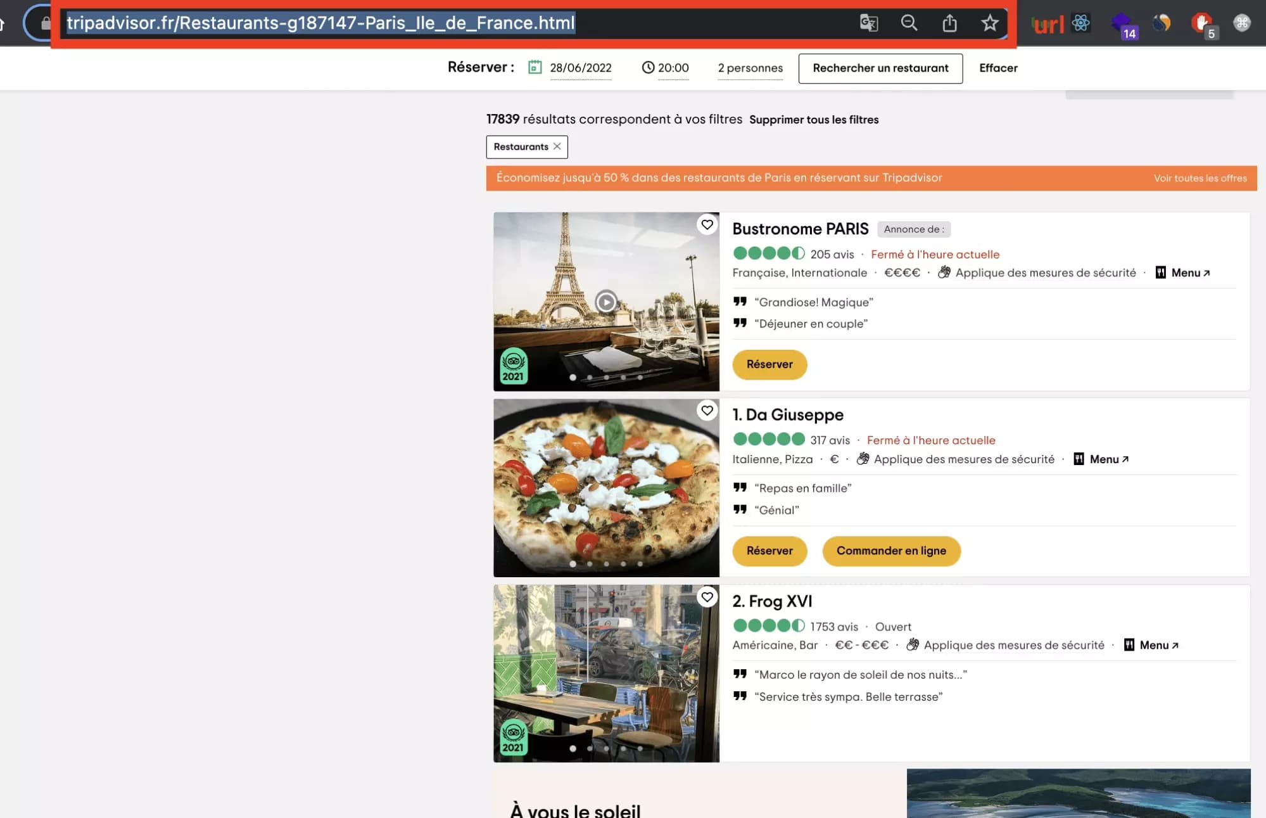
Task: Click the zoom magnifier icon in address bar
Action: (x=909, y=23)
